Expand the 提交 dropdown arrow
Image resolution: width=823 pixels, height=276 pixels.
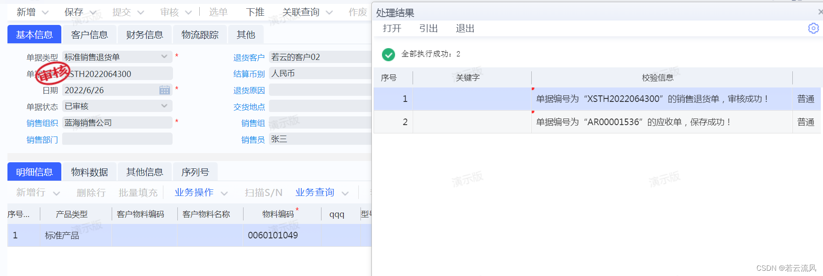tap(141, 13)
